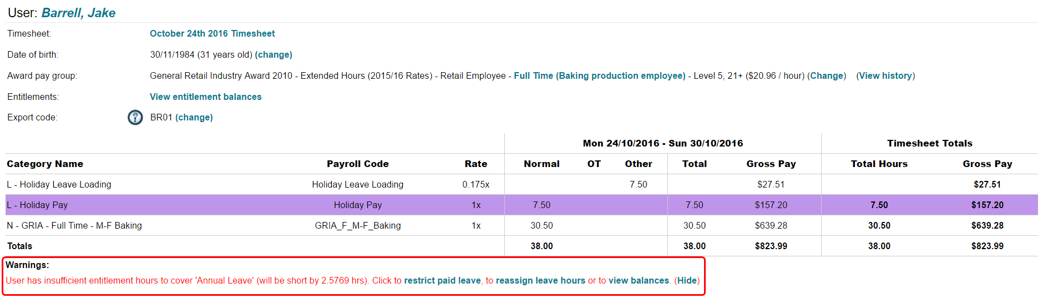Click the $157.20 timesheet totals gross pay
Screen dimensions: 1043x298
[x=988, y=205]
